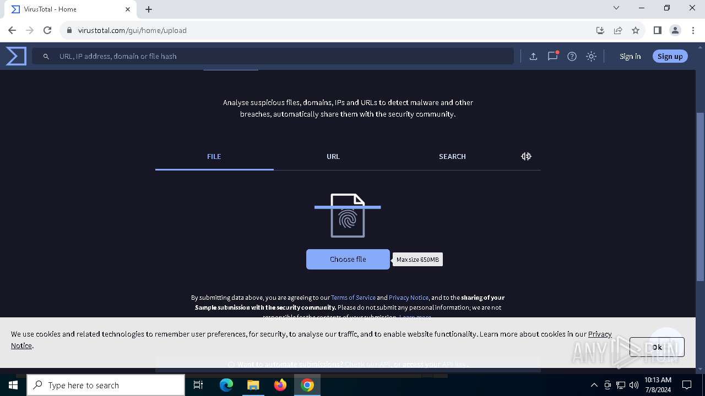
Task: Reload the page with refresh icon
Action: (47, 30)
